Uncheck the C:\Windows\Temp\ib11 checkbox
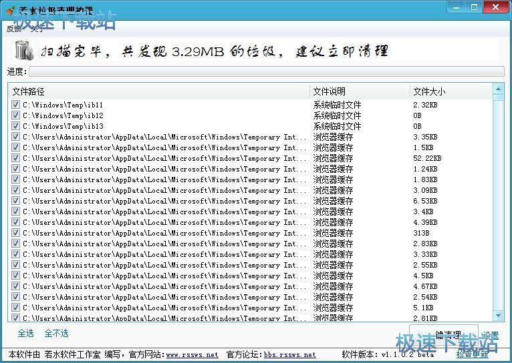 (15, 105)
